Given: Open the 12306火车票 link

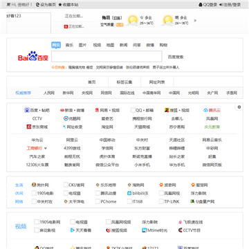Looking at the screenshot, I should pyautogui.click(x=37, y=165).
